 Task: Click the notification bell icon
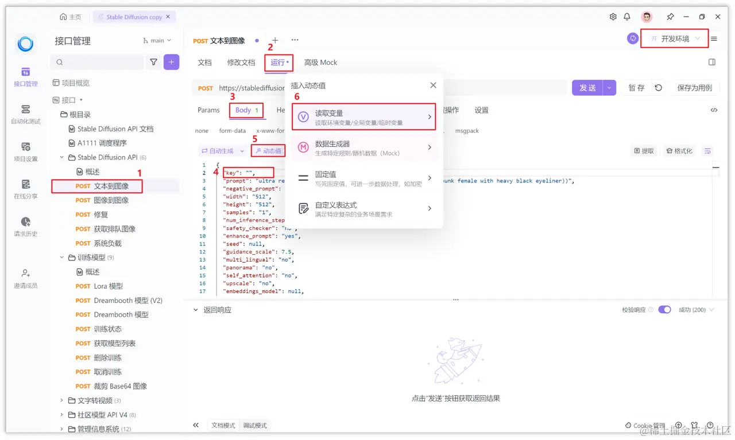click(x=627, y=17)
